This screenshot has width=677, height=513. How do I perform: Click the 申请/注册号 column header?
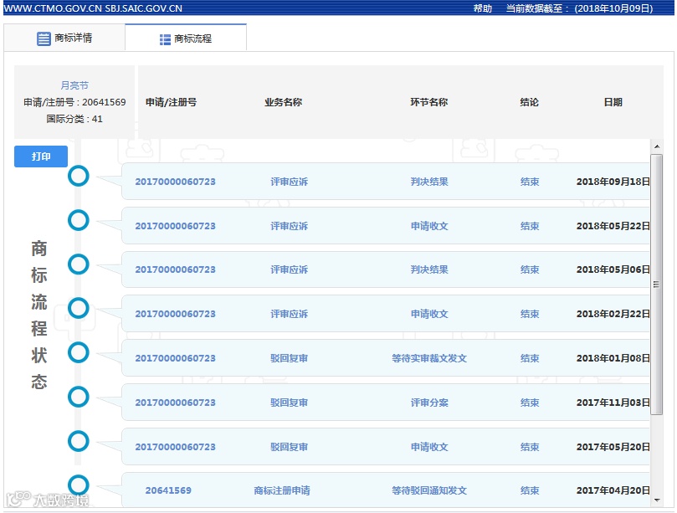pyautogui.click(x=171, y=102)
